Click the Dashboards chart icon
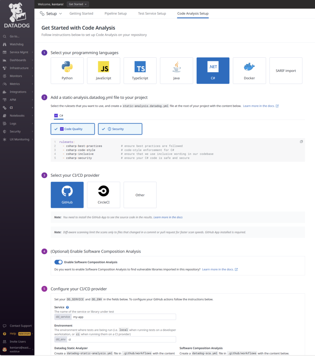Screen dimensions: 315x356 tap(5, 60)
